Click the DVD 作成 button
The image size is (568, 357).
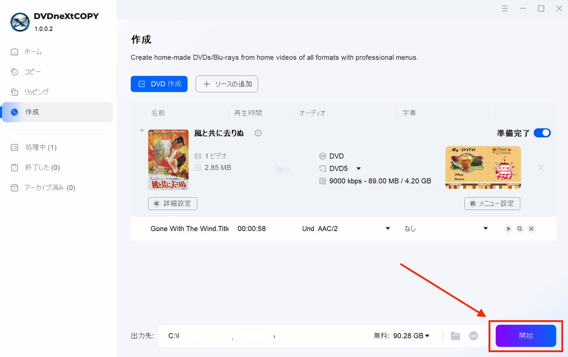click(x=159, y=84)
